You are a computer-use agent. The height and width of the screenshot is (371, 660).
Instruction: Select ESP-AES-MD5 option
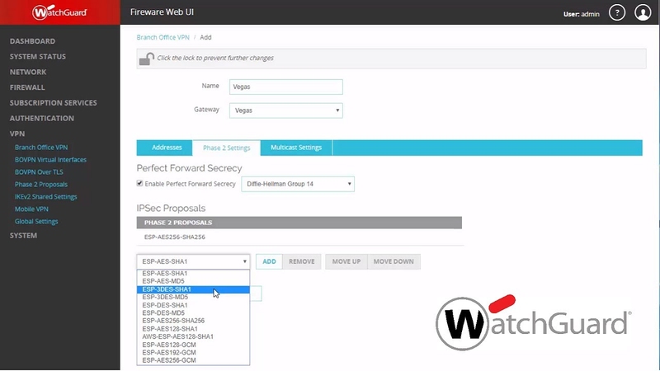[x=193, y=281]
